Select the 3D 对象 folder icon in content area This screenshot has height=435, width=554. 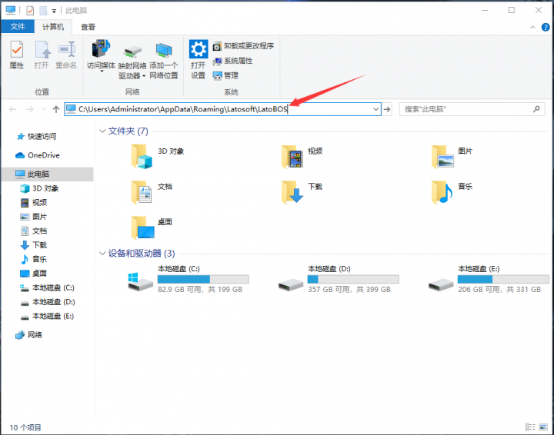[142, 156]
